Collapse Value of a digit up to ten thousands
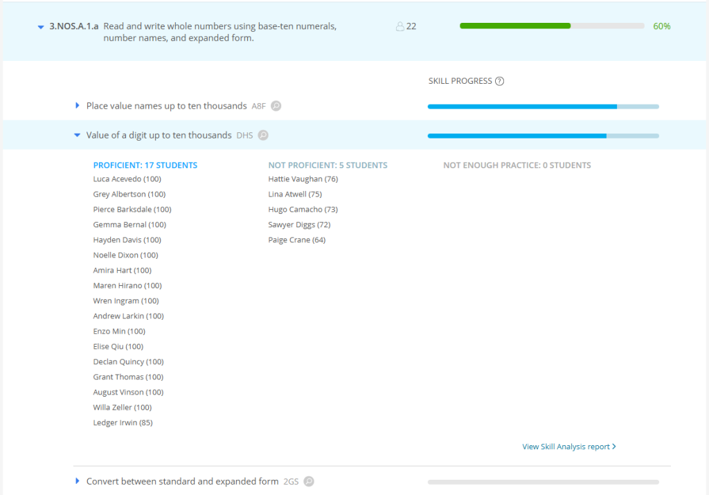The width and height of the screenshot is (709, 495). click(77, 135)
